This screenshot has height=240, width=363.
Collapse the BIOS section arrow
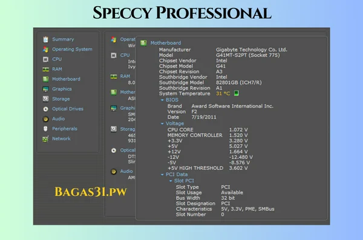click(162, 100)
